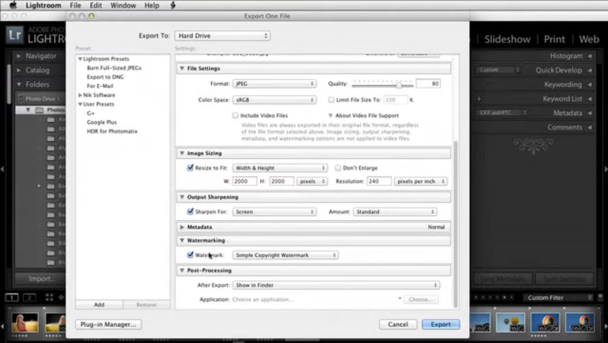Select the HDR for Photomatix preset
The height and width of the screenshot is (343, 608).
[112, 131]
